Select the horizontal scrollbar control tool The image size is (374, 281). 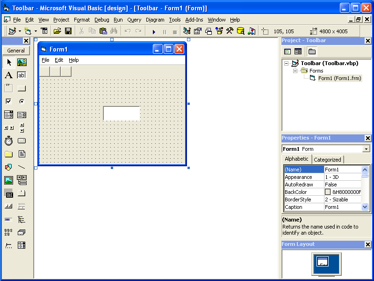pyautogui.click(x=9, y=128)
